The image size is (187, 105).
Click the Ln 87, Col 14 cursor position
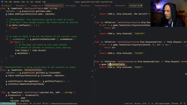coord(129,104)
